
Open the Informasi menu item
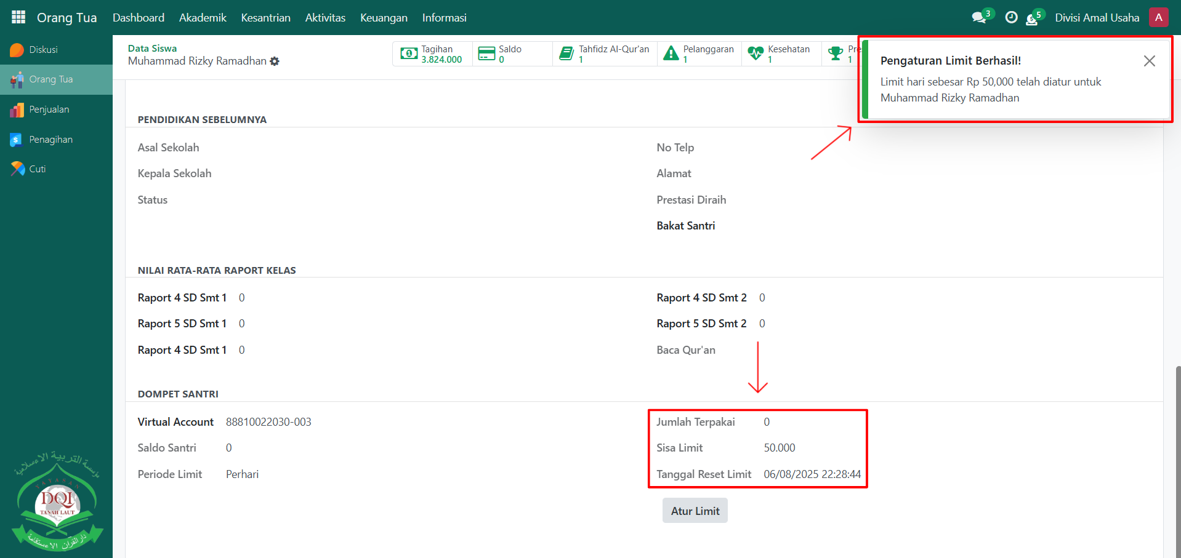coord(444,18)
